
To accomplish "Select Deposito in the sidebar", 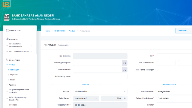I will pyautogui.click(x=14, y=75).
